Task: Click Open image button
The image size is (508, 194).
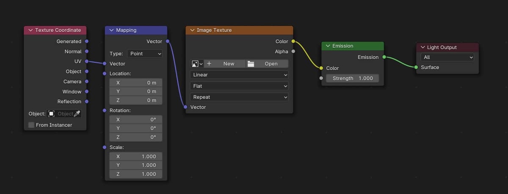Action: coord(267,64)
